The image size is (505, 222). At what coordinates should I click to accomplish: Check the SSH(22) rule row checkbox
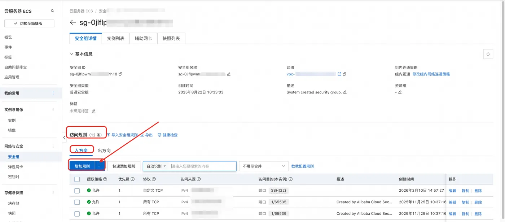77,191
